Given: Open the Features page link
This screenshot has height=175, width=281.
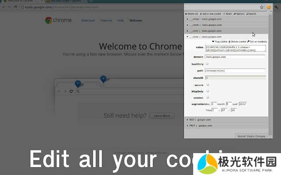Looking at the screenshot, I should [x=106, y=21].
